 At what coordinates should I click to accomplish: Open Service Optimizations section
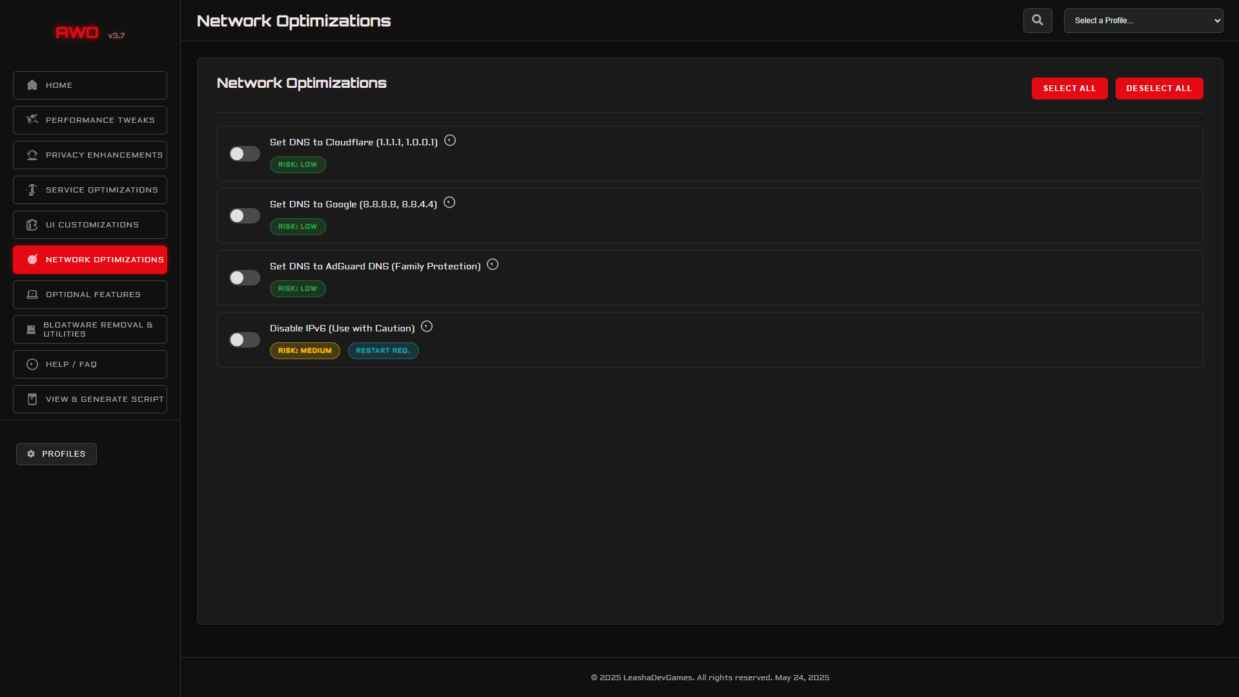[90, 190]
